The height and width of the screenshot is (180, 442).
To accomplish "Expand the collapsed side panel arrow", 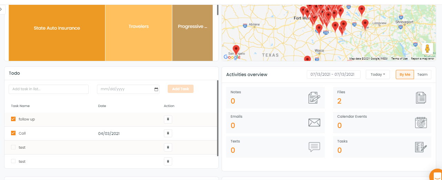I will coord(1,9).
